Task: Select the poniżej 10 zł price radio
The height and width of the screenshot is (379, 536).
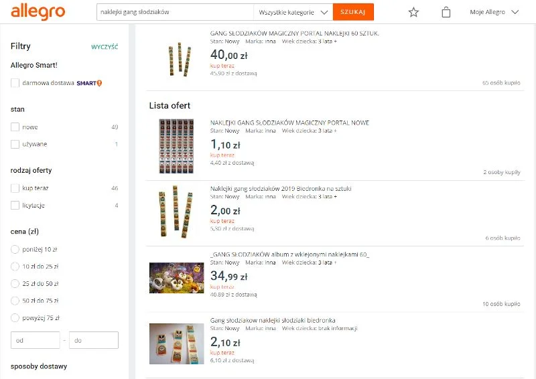Action: (15, 249)
